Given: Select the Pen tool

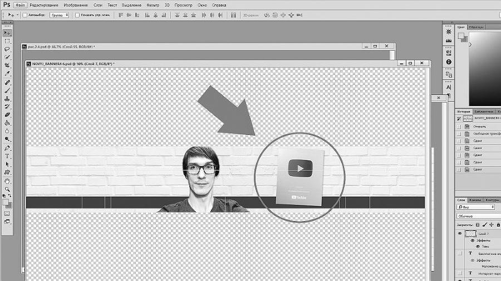Looking at the screenshot, I should 7,148.
